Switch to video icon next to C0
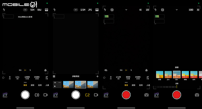 (x=46, y=95)
